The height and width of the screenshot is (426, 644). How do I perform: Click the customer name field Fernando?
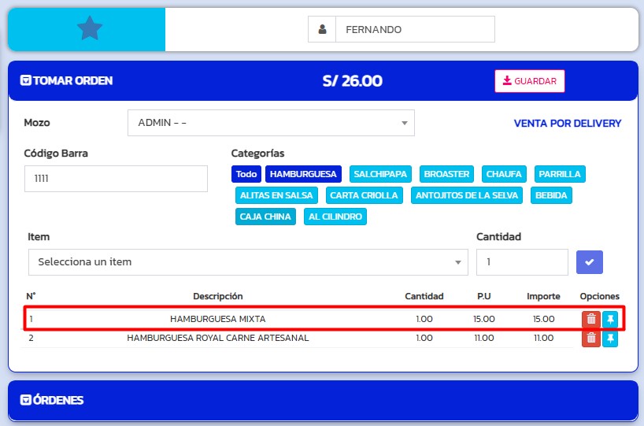tap(415, 30)
